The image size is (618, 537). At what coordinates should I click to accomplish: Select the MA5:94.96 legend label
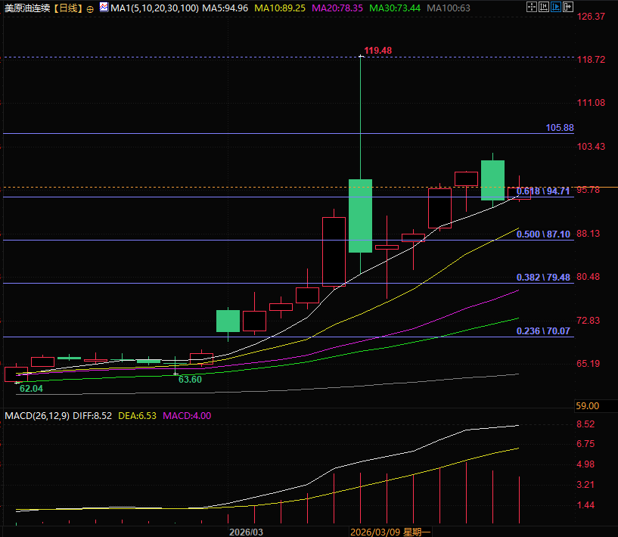225,8
